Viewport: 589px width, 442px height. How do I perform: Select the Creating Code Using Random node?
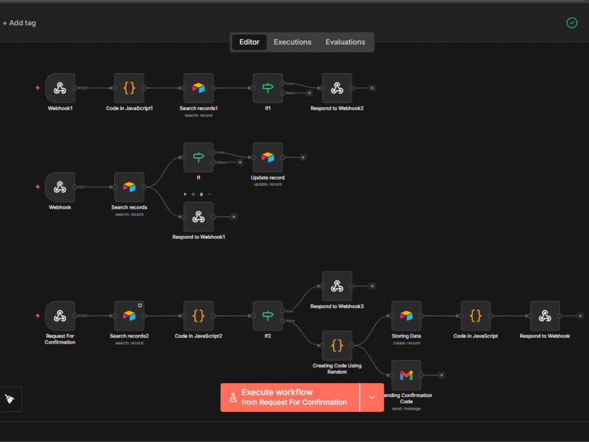tap(337, 345)
